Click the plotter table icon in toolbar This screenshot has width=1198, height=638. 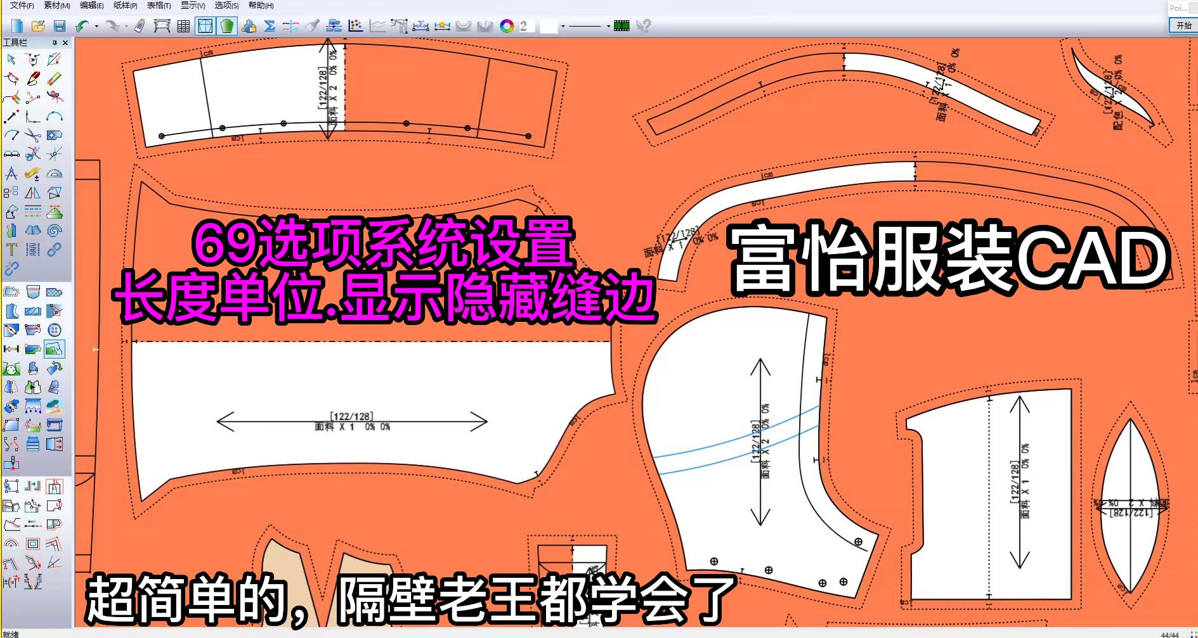pos(162,26)
